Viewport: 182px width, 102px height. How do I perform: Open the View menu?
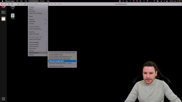coord(26,1)
